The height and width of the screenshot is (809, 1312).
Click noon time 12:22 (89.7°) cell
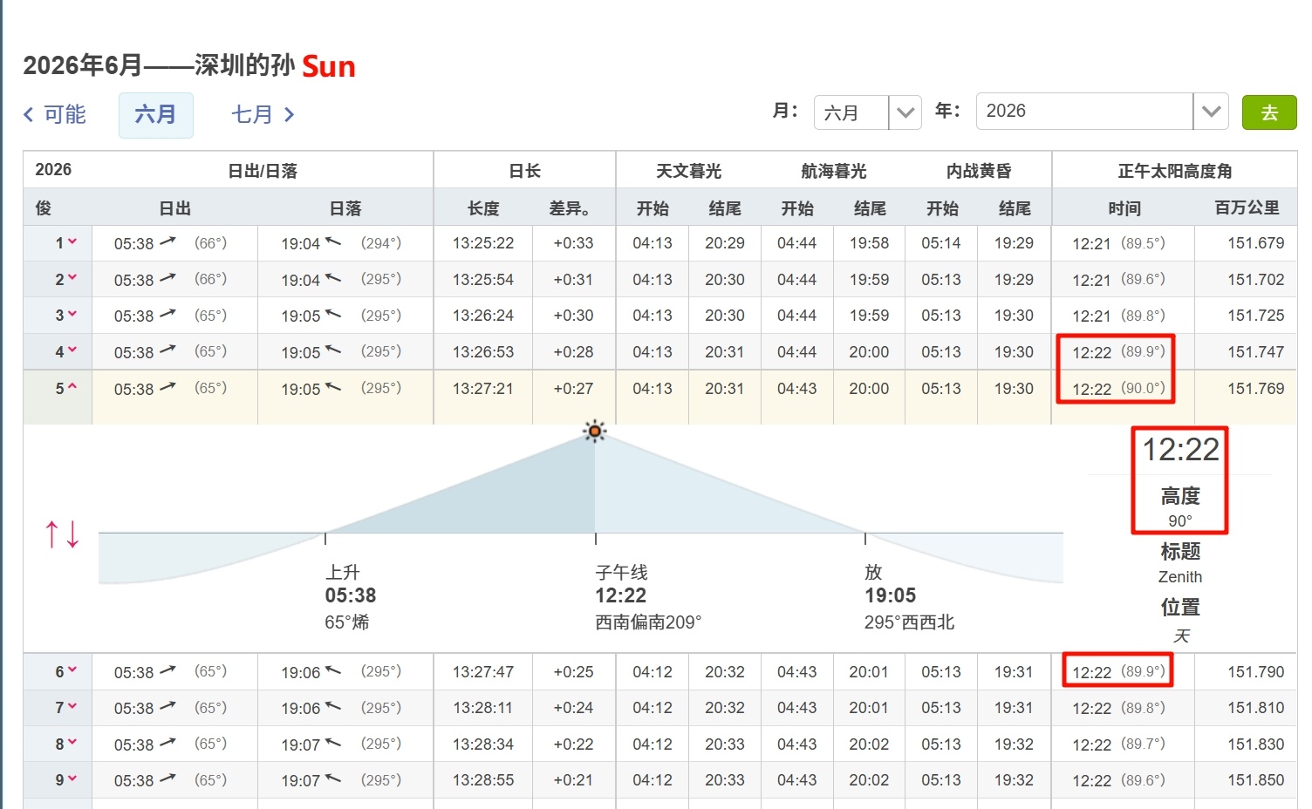1119,744
